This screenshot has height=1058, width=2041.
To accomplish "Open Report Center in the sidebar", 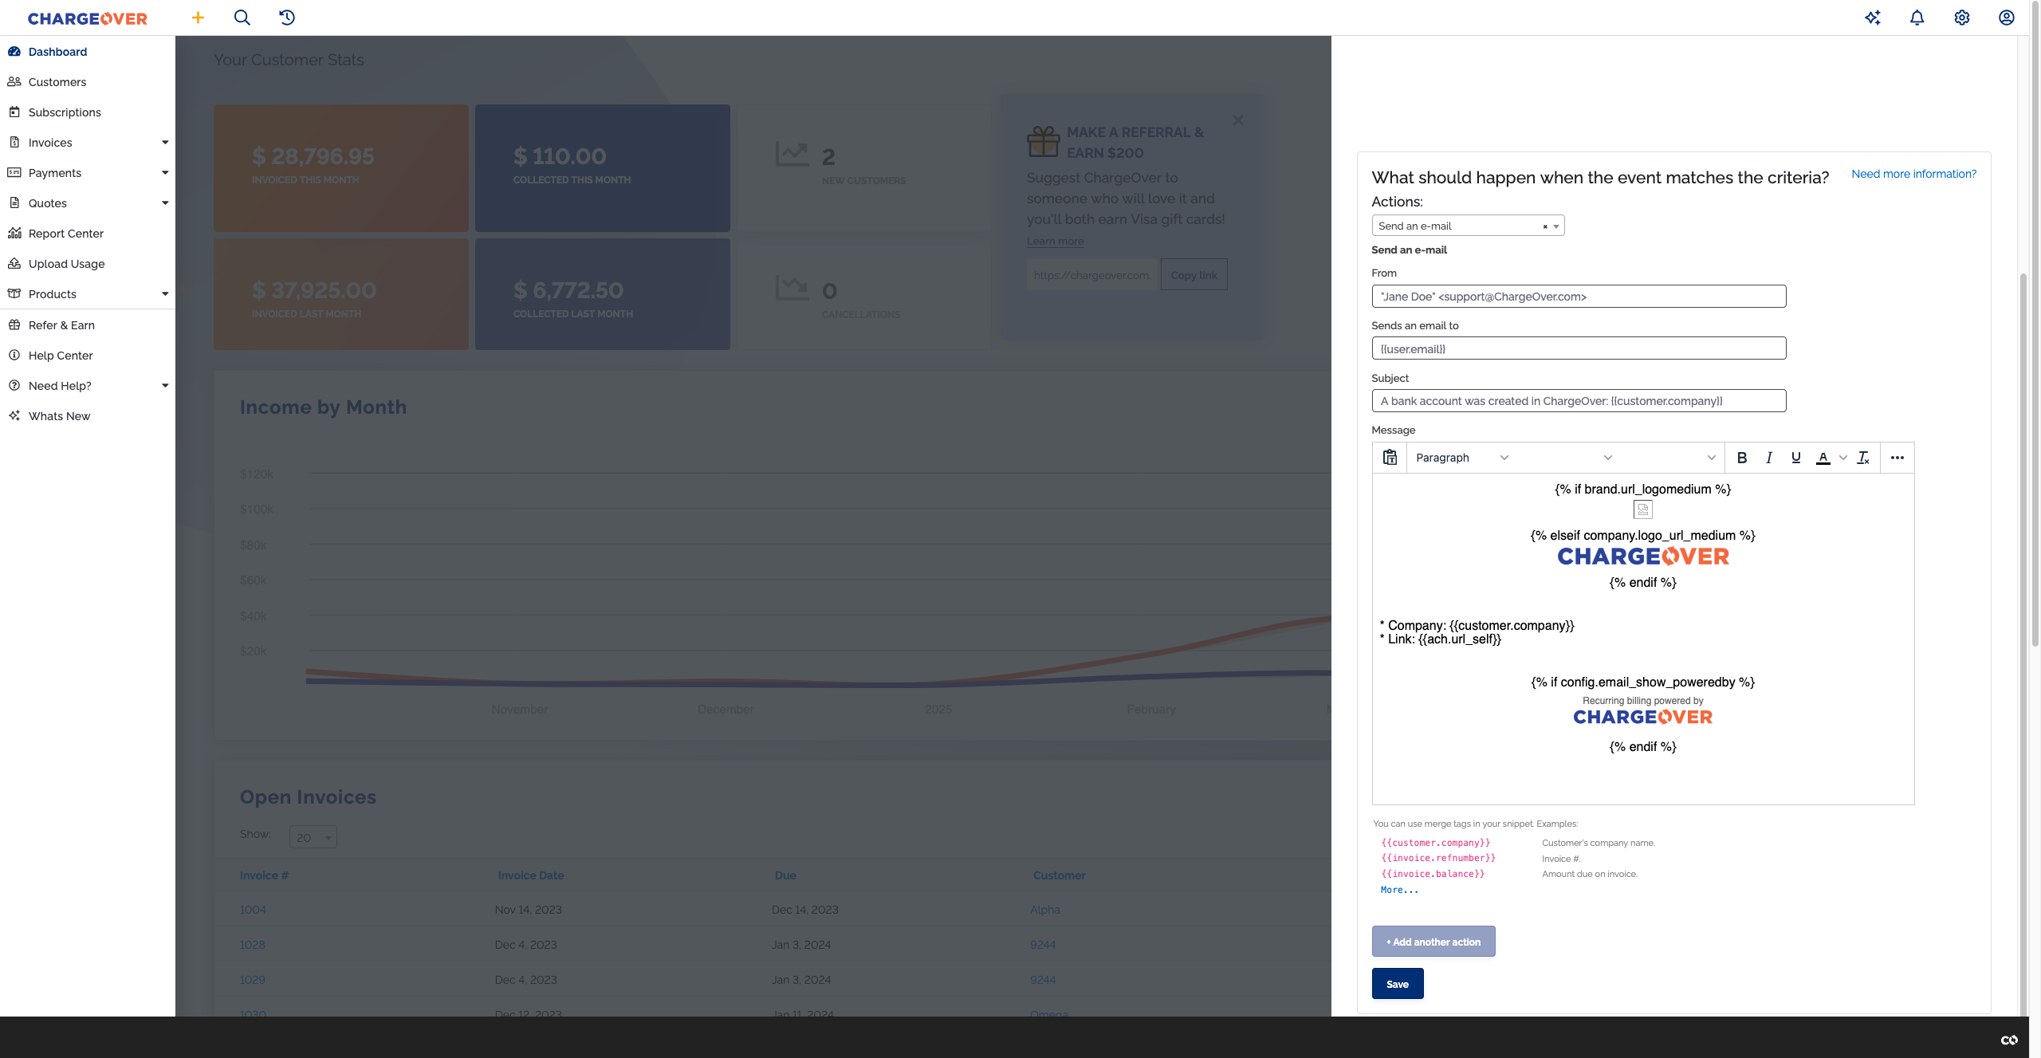I will click(66, 234).
